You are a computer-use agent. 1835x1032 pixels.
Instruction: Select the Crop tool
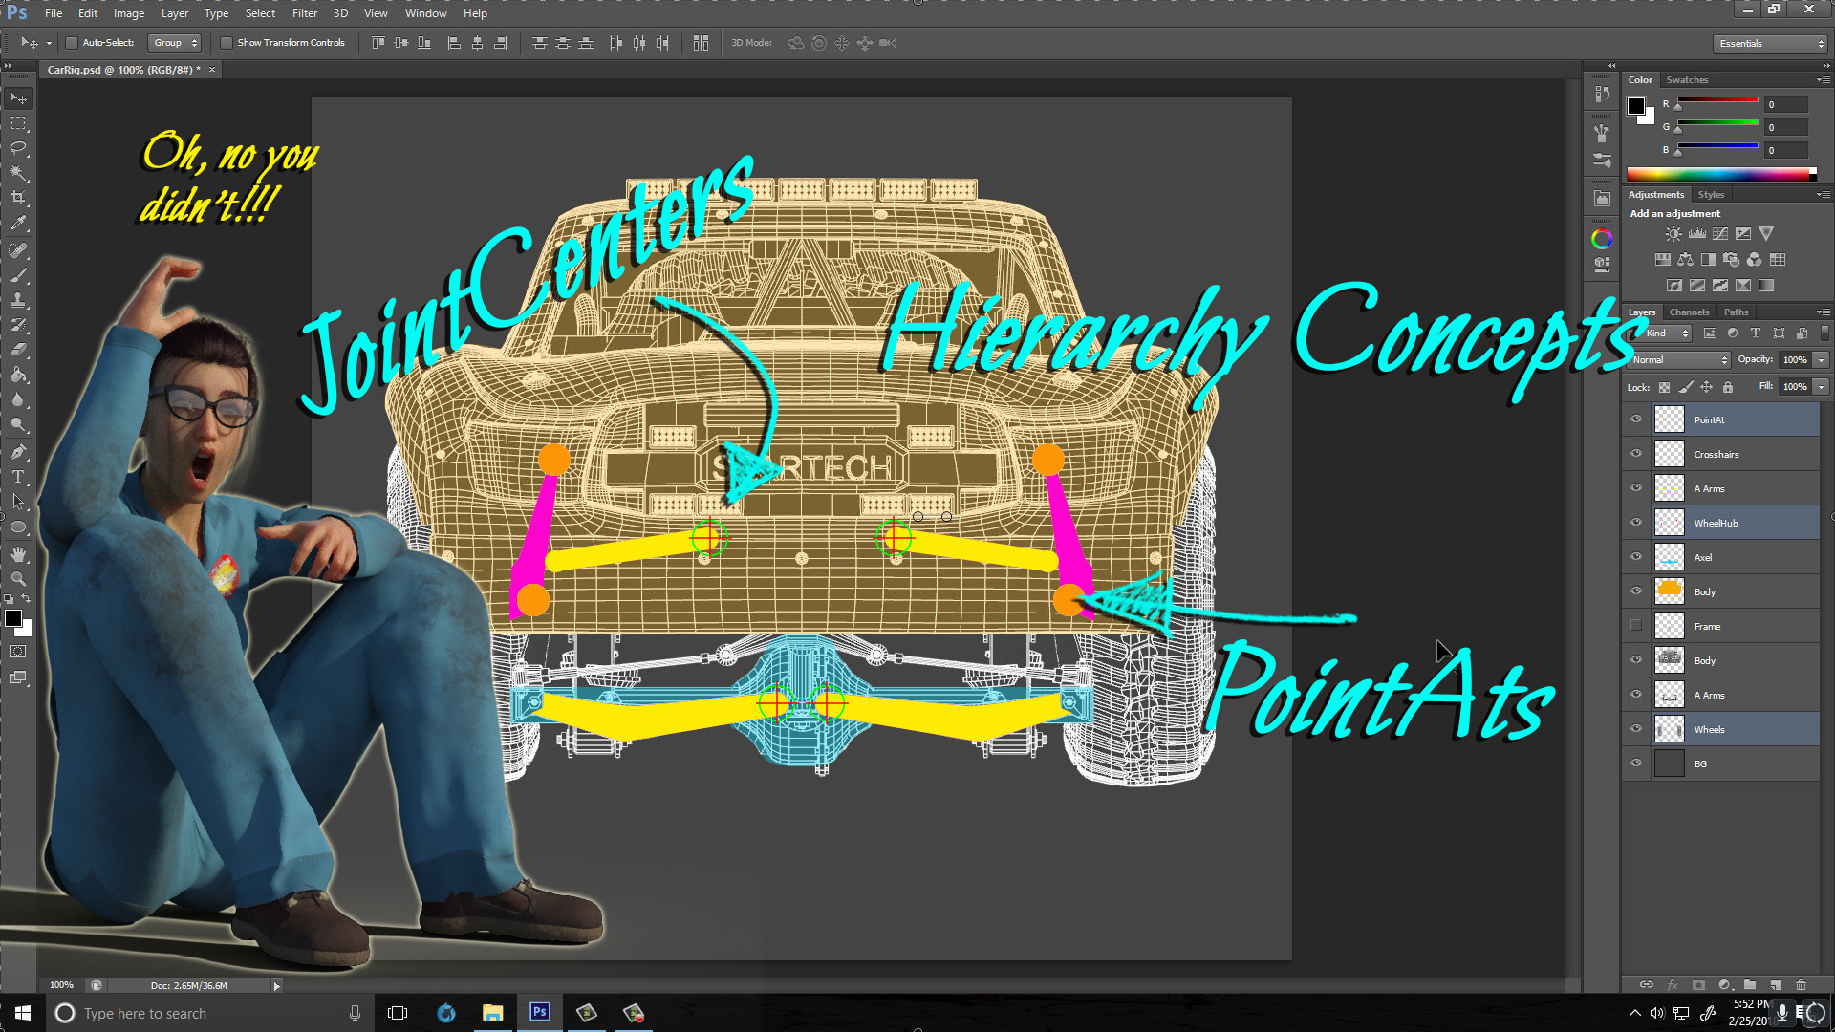19,194
